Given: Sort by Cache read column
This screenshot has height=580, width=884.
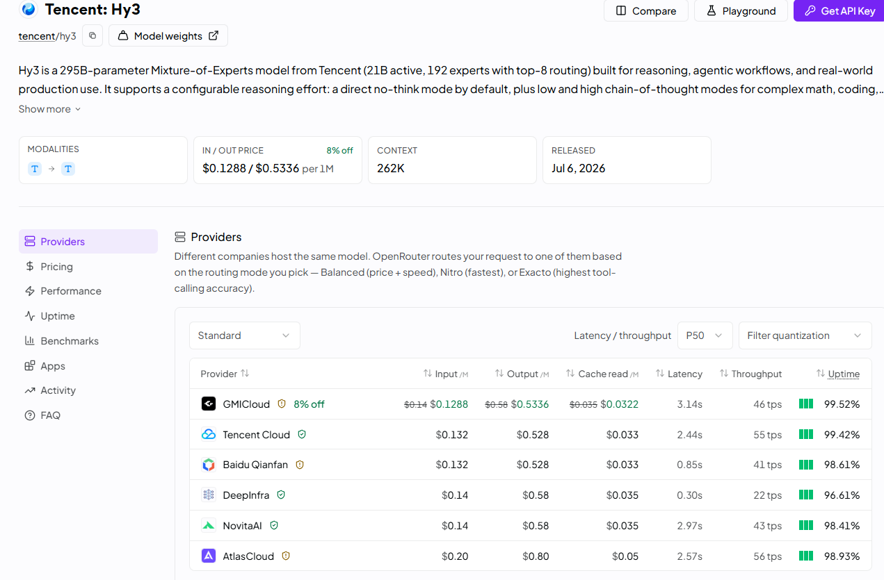Looking at the screenshot, I should [602, 374].
